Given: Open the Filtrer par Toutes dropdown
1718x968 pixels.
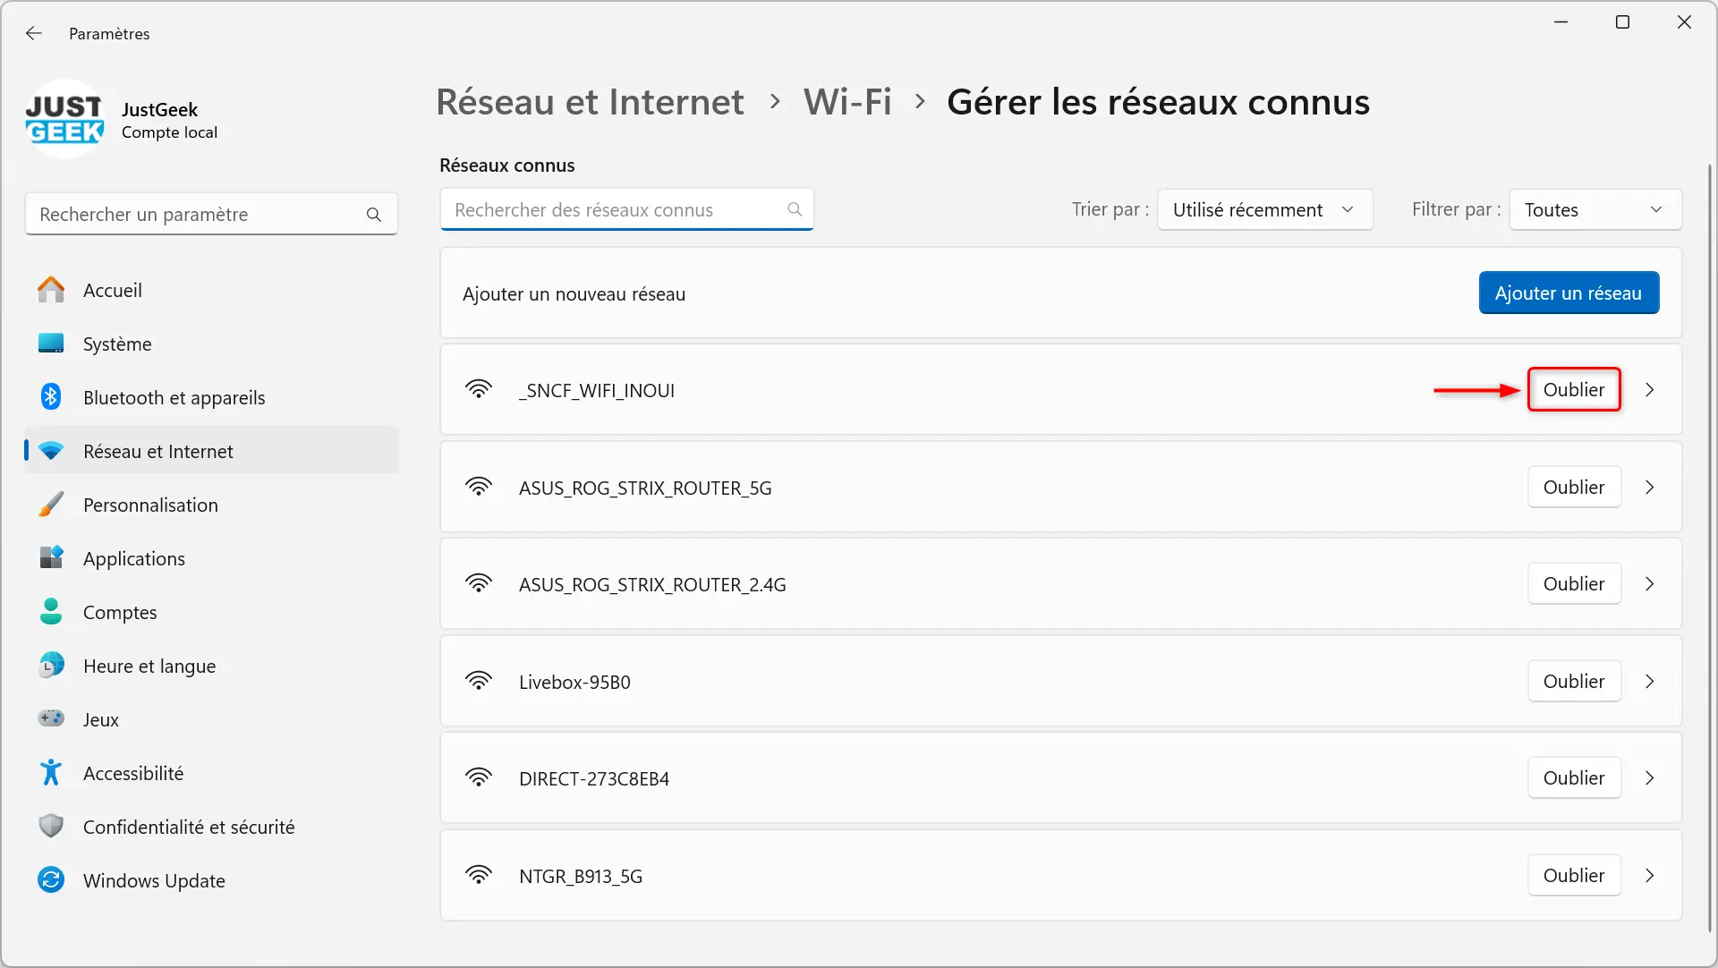Looking at the screenshot, I should coord(1595,209).
